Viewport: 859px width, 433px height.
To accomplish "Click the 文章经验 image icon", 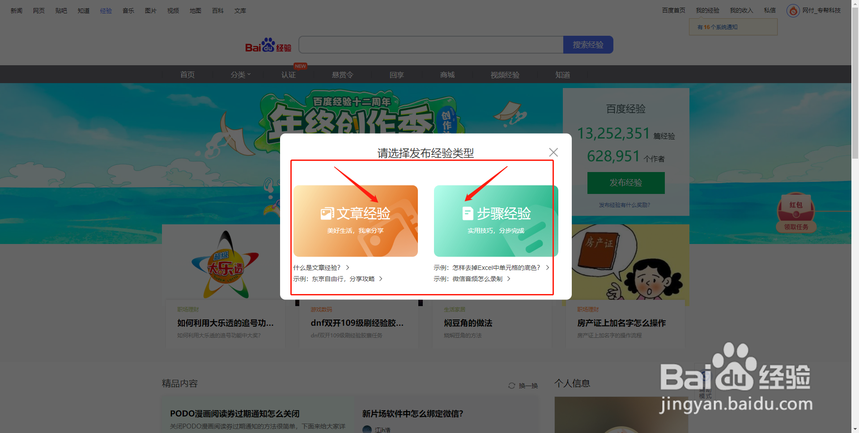I will [x=327, y=214].
